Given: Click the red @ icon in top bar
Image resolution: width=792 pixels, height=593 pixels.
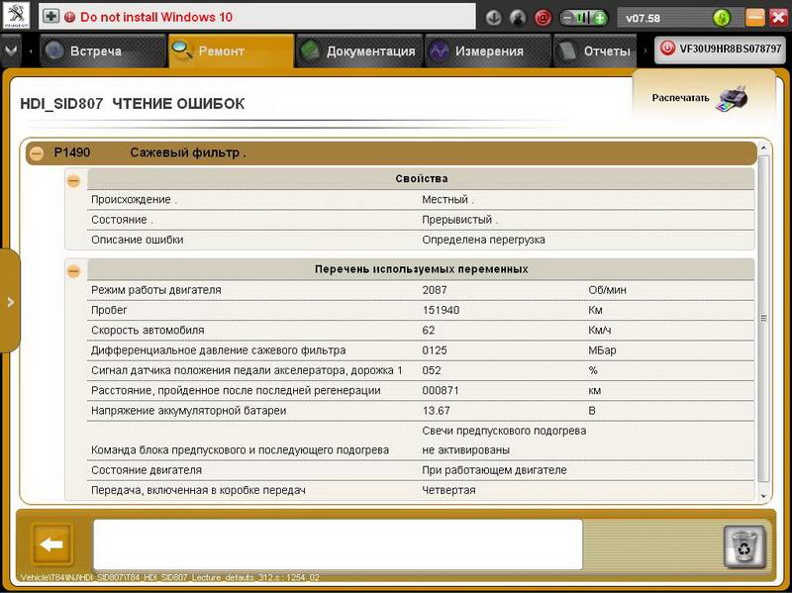Looking at the screenshot, I should (x=543, y=18).
